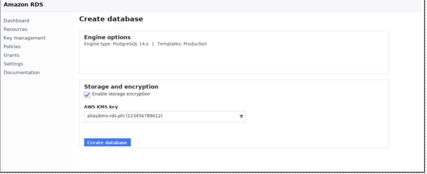The image size is (427, 174).
Task: Click the Storage and encryption heading
Action: pyautogui.click(x=121, y=87)
